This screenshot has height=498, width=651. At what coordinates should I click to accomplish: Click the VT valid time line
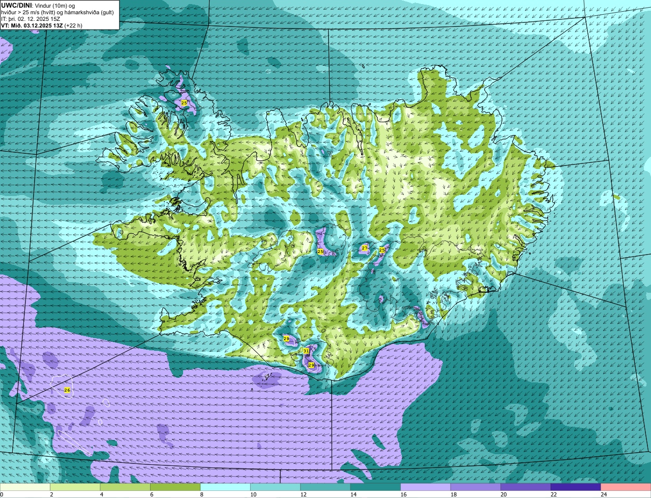[42, 25]
